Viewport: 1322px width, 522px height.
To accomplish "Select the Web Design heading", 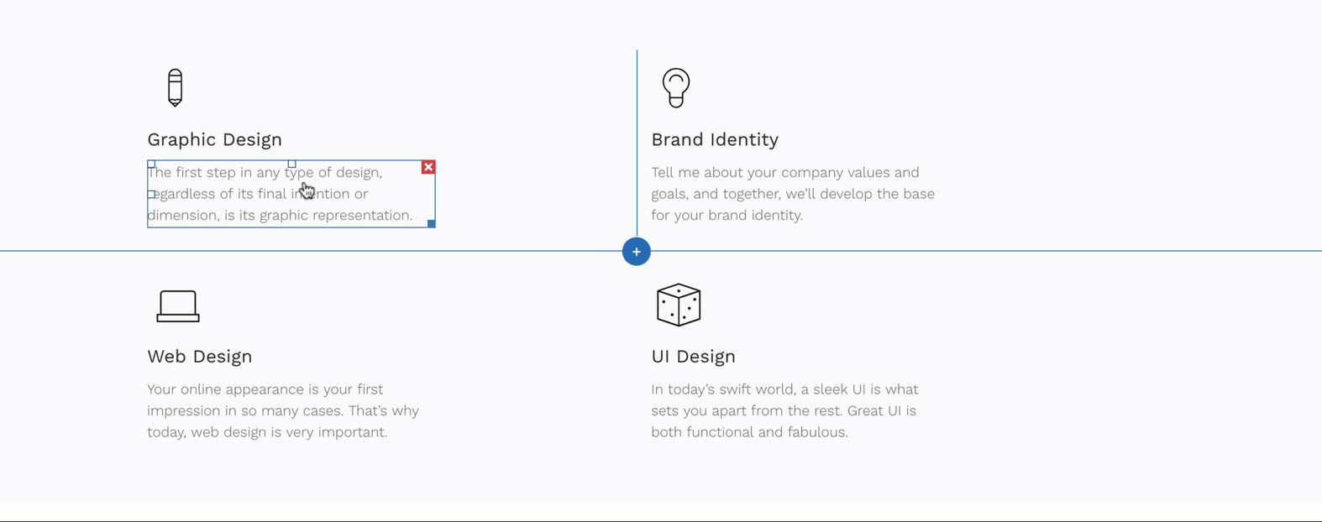I will 200,356.
